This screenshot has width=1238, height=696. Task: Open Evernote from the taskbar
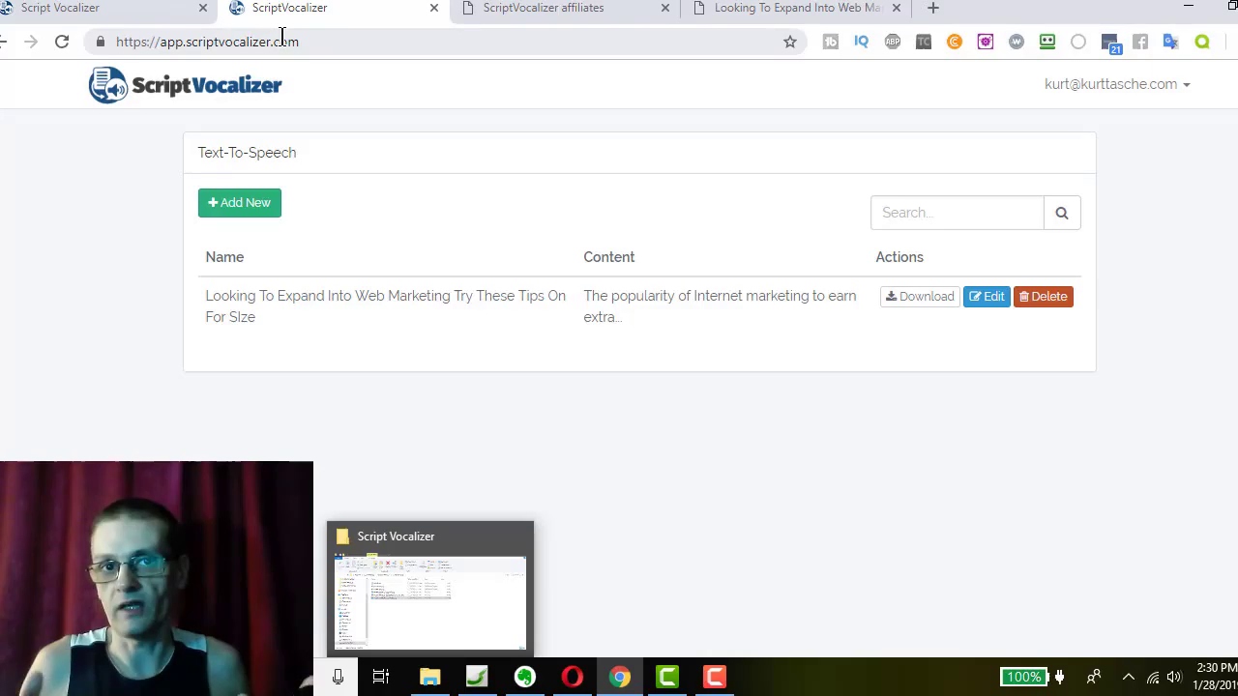[524, 677]
